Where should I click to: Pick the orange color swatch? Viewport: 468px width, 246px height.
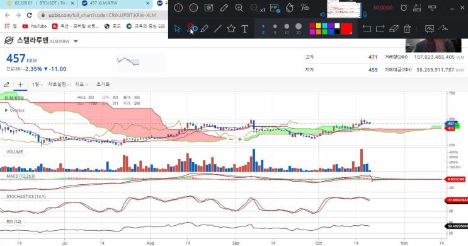click(x=319, y=32)
